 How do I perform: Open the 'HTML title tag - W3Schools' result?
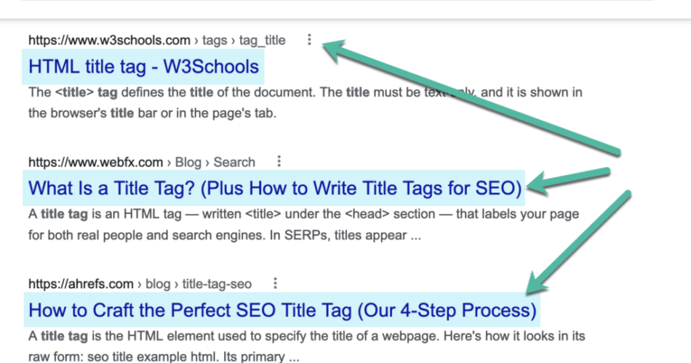pyautogui.click(x=143, y=67)
